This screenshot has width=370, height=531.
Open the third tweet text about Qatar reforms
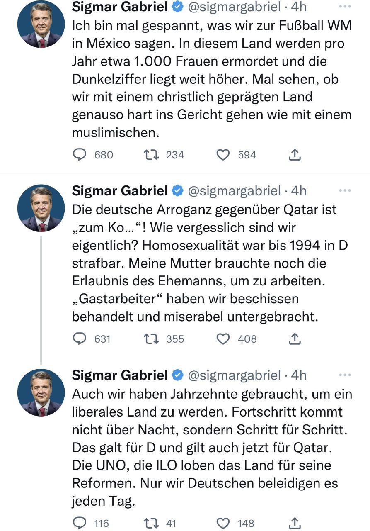point(211,448)
